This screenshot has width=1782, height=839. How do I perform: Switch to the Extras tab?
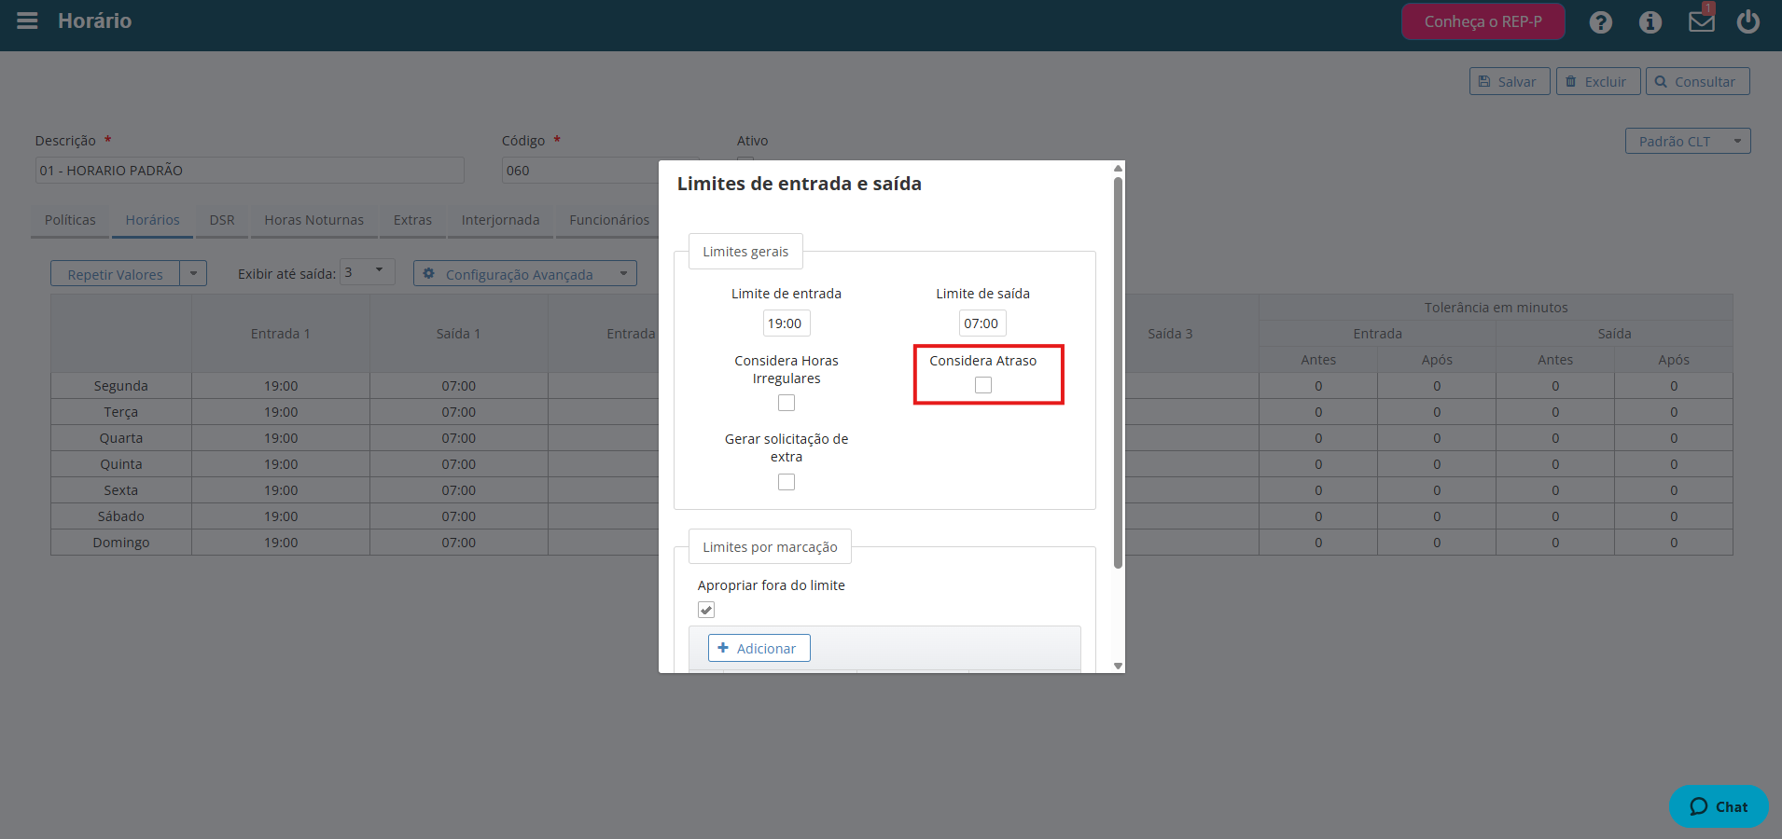pos(412,220)
